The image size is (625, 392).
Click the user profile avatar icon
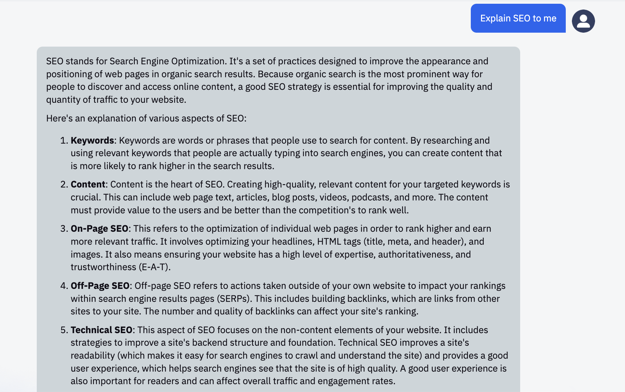tap(583, 21)
